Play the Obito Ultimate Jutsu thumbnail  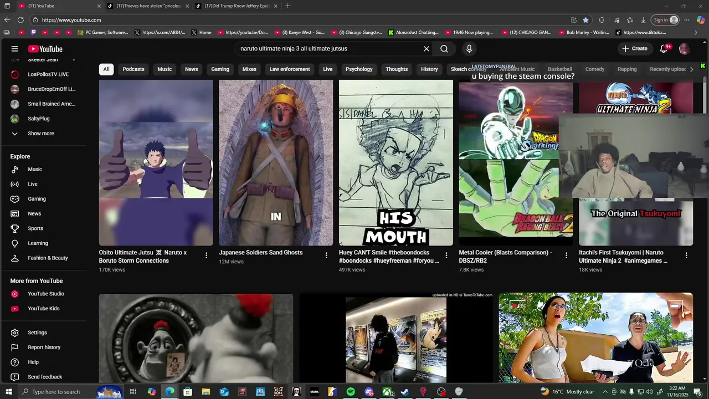click(156, 163)
